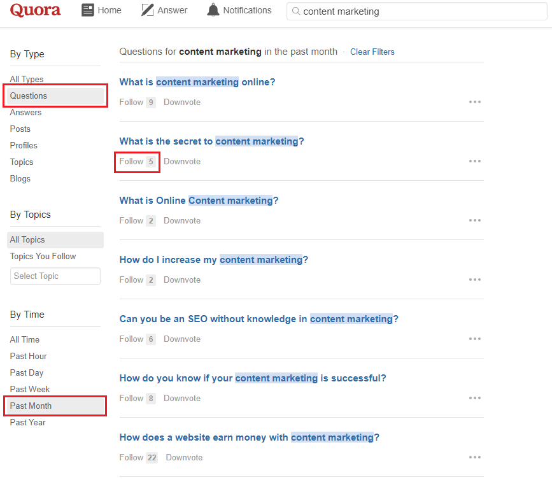Click the Clear Filters link
This screenshot has width=552, height=482.
click(372, 52)
